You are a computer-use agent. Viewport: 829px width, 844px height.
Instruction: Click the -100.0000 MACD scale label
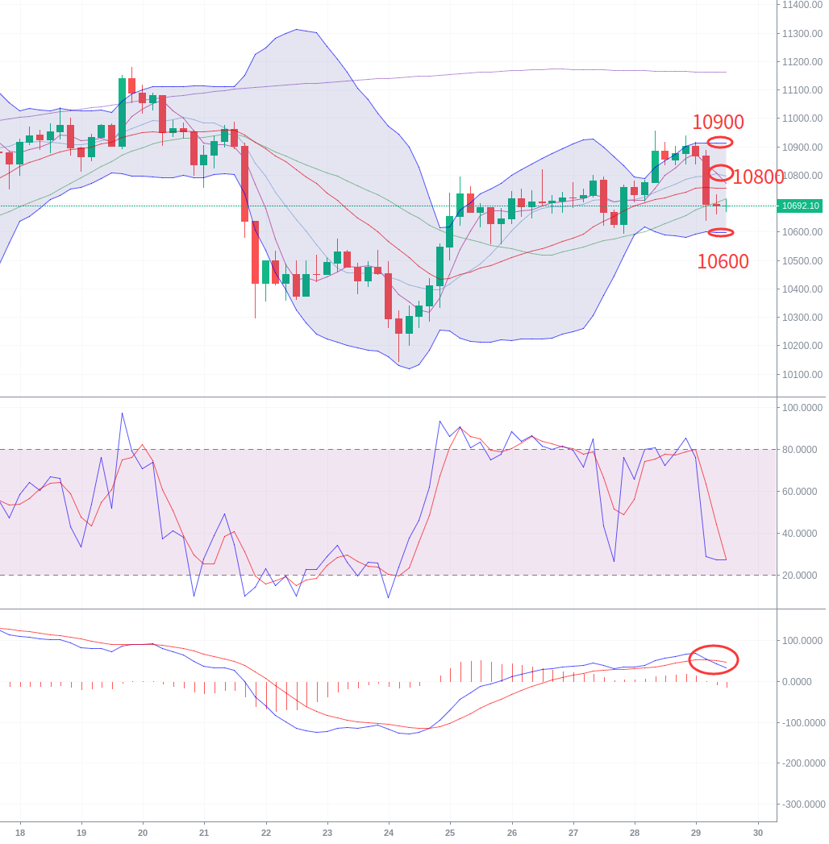803,723
